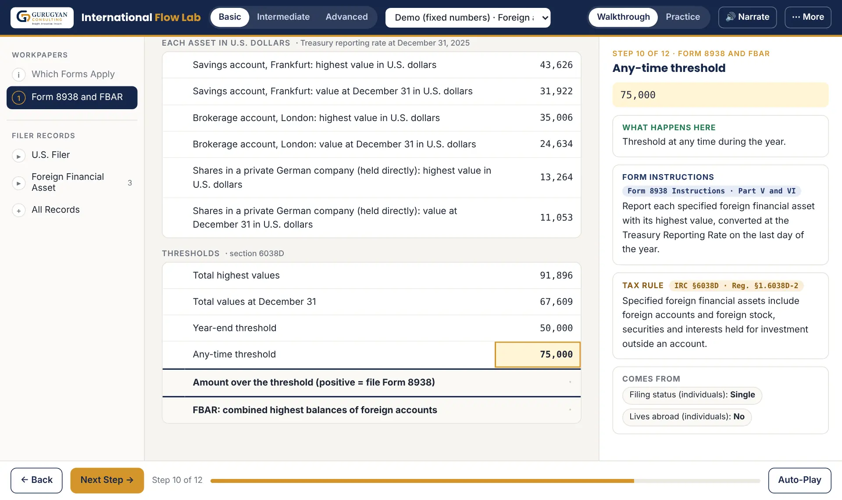The image size is (842, 500).
Task: Switch to Basic level
Action: tap(230, 17)
